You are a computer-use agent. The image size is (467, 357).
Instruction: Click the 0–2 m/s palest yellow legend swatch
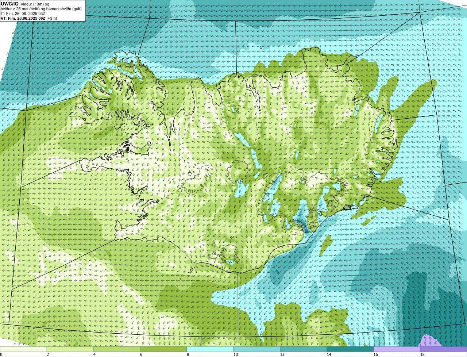point(23,349)
